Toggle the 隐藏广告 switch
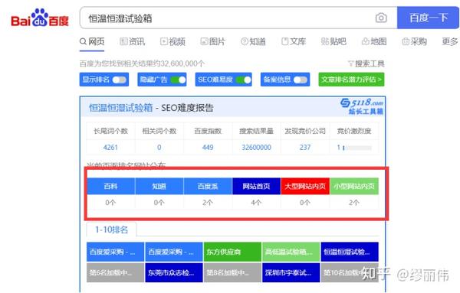The width and height of the screenshot is (460, 293). tap(179, 80)
